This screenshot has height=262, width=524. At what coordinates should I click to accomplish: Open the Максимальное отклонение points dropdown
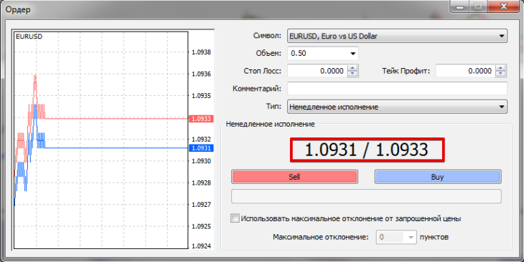[x=396, y=237]
